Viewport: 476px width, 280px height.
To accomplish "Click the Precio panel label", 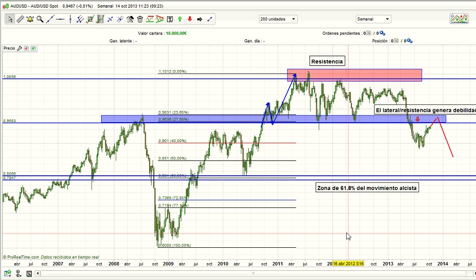I will (9, 49).
